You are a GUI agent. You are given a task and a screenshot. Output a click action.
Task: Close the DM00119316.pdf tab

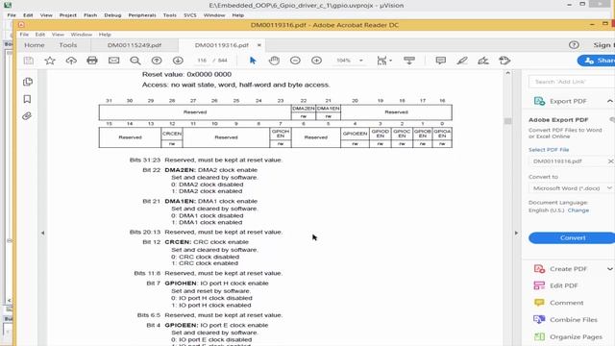pos(258,45)
